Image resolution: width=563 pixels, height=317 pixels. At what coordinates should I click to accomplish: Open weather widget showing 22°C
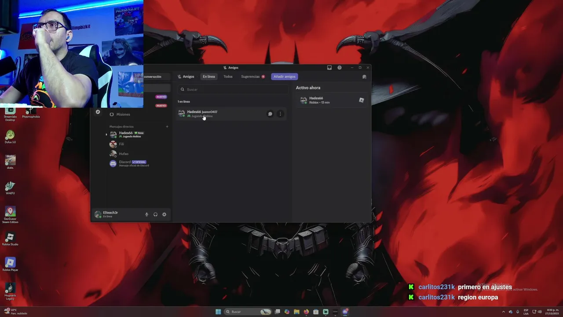click(16, 311)
